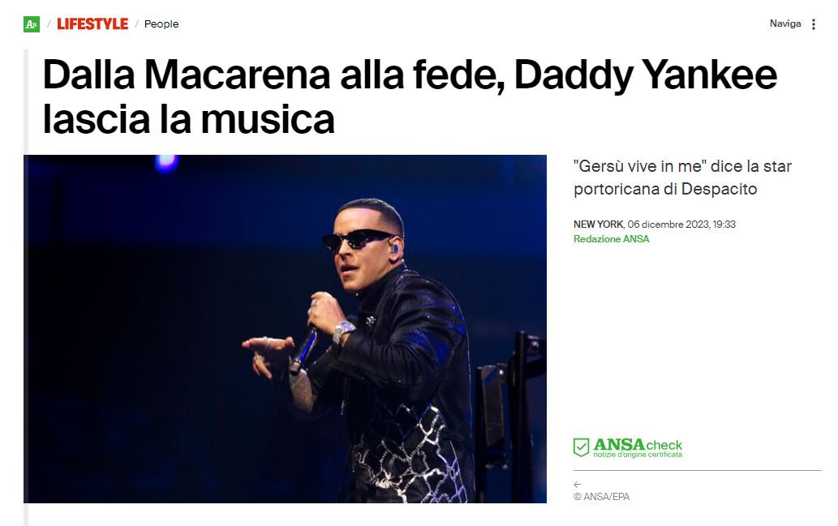
Task: Click the 'notizie d'origine certificata' label
Action: (x=638, y=455)
